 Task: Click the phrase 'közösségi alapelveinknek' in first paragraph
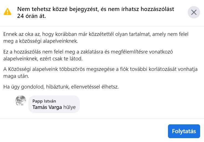pos(49,41)
